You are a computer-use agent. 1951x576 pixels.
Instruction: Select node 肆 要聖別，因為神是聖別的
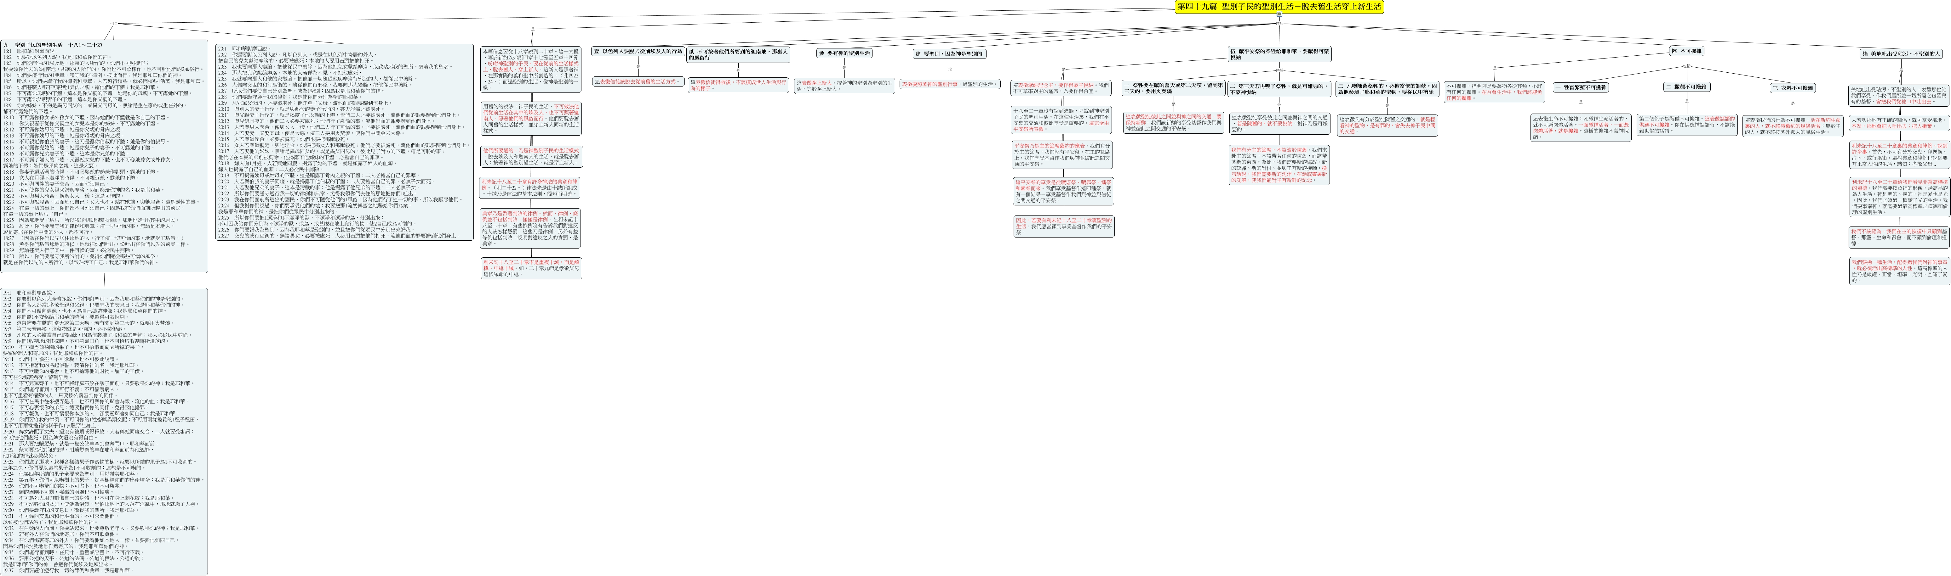click(949, 54)
